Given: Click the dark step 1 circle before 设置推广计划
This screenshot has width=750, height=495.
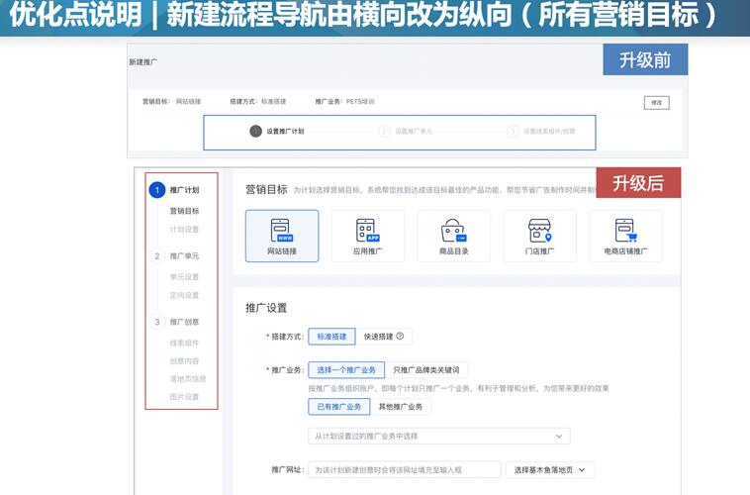Looking at the screenshot, I should (256, 131).
